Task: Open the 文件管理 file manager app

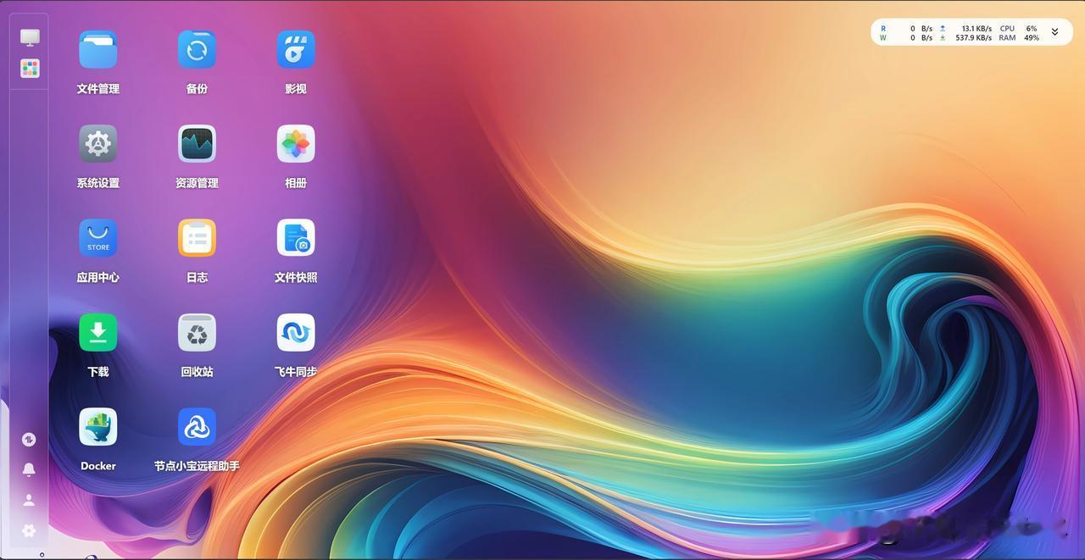Action: pos(98,50)
